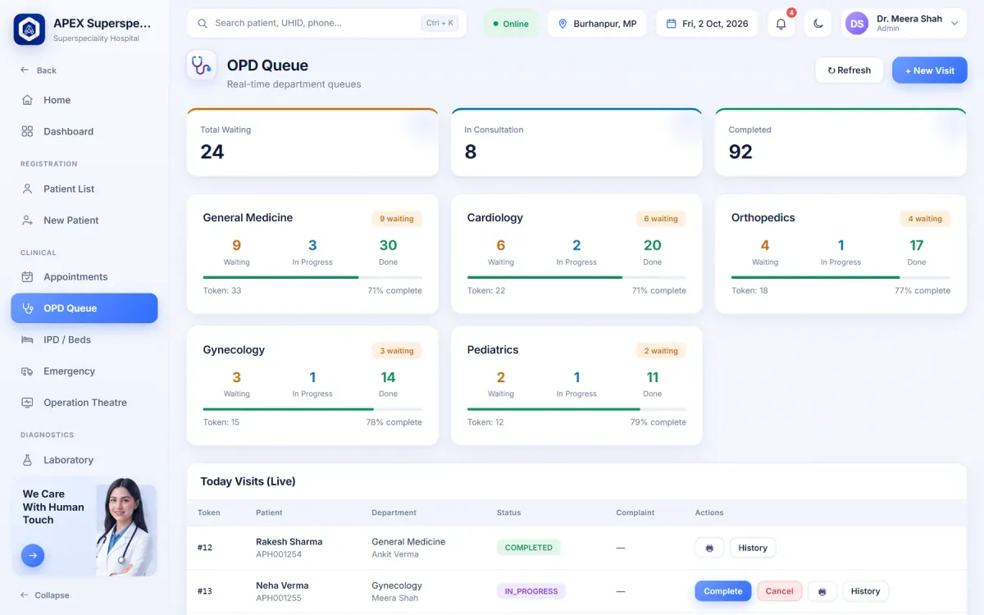Click the New Patient add-user icon
The width and height of the screenshot is (984, 615).
coord(27,221)
